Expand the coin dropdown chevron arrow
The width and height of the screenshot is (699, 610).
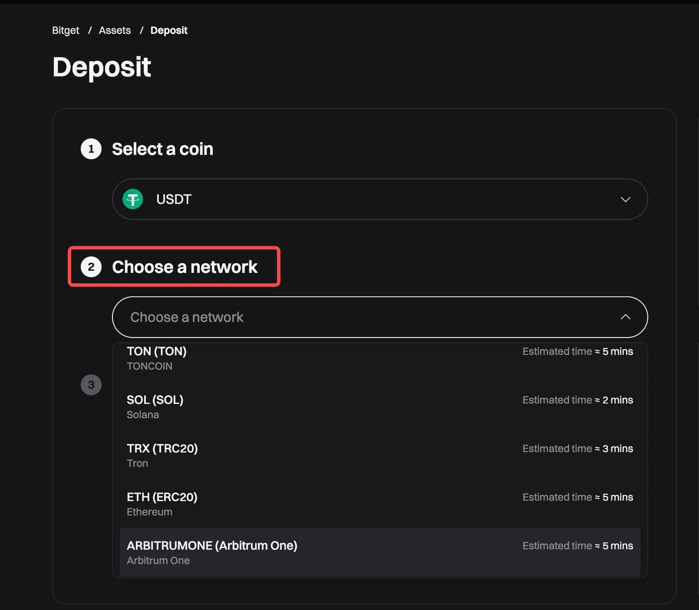pos(625,199)
